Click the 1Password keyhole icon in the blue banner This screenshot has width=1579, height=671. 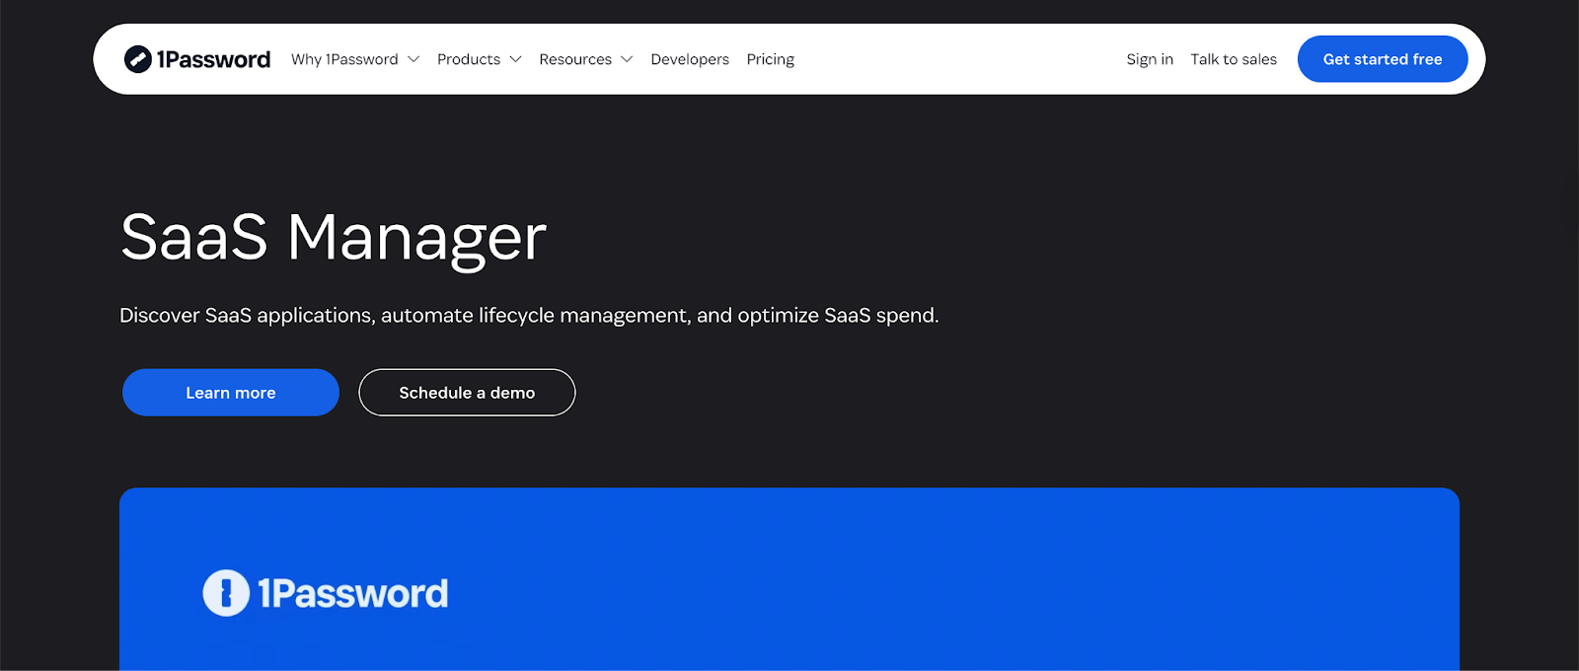[x=226, y=593]
